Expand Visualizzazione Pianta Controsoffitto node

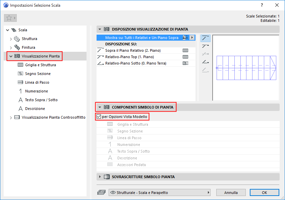click(x=11, y=118)
